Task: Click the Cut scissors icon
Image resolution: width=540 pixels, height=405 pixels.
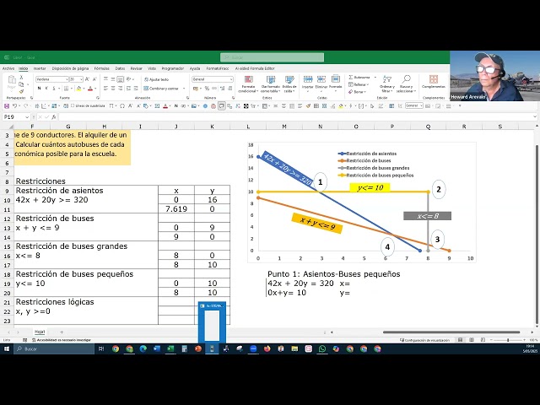Action: click(x=21, y=78)
